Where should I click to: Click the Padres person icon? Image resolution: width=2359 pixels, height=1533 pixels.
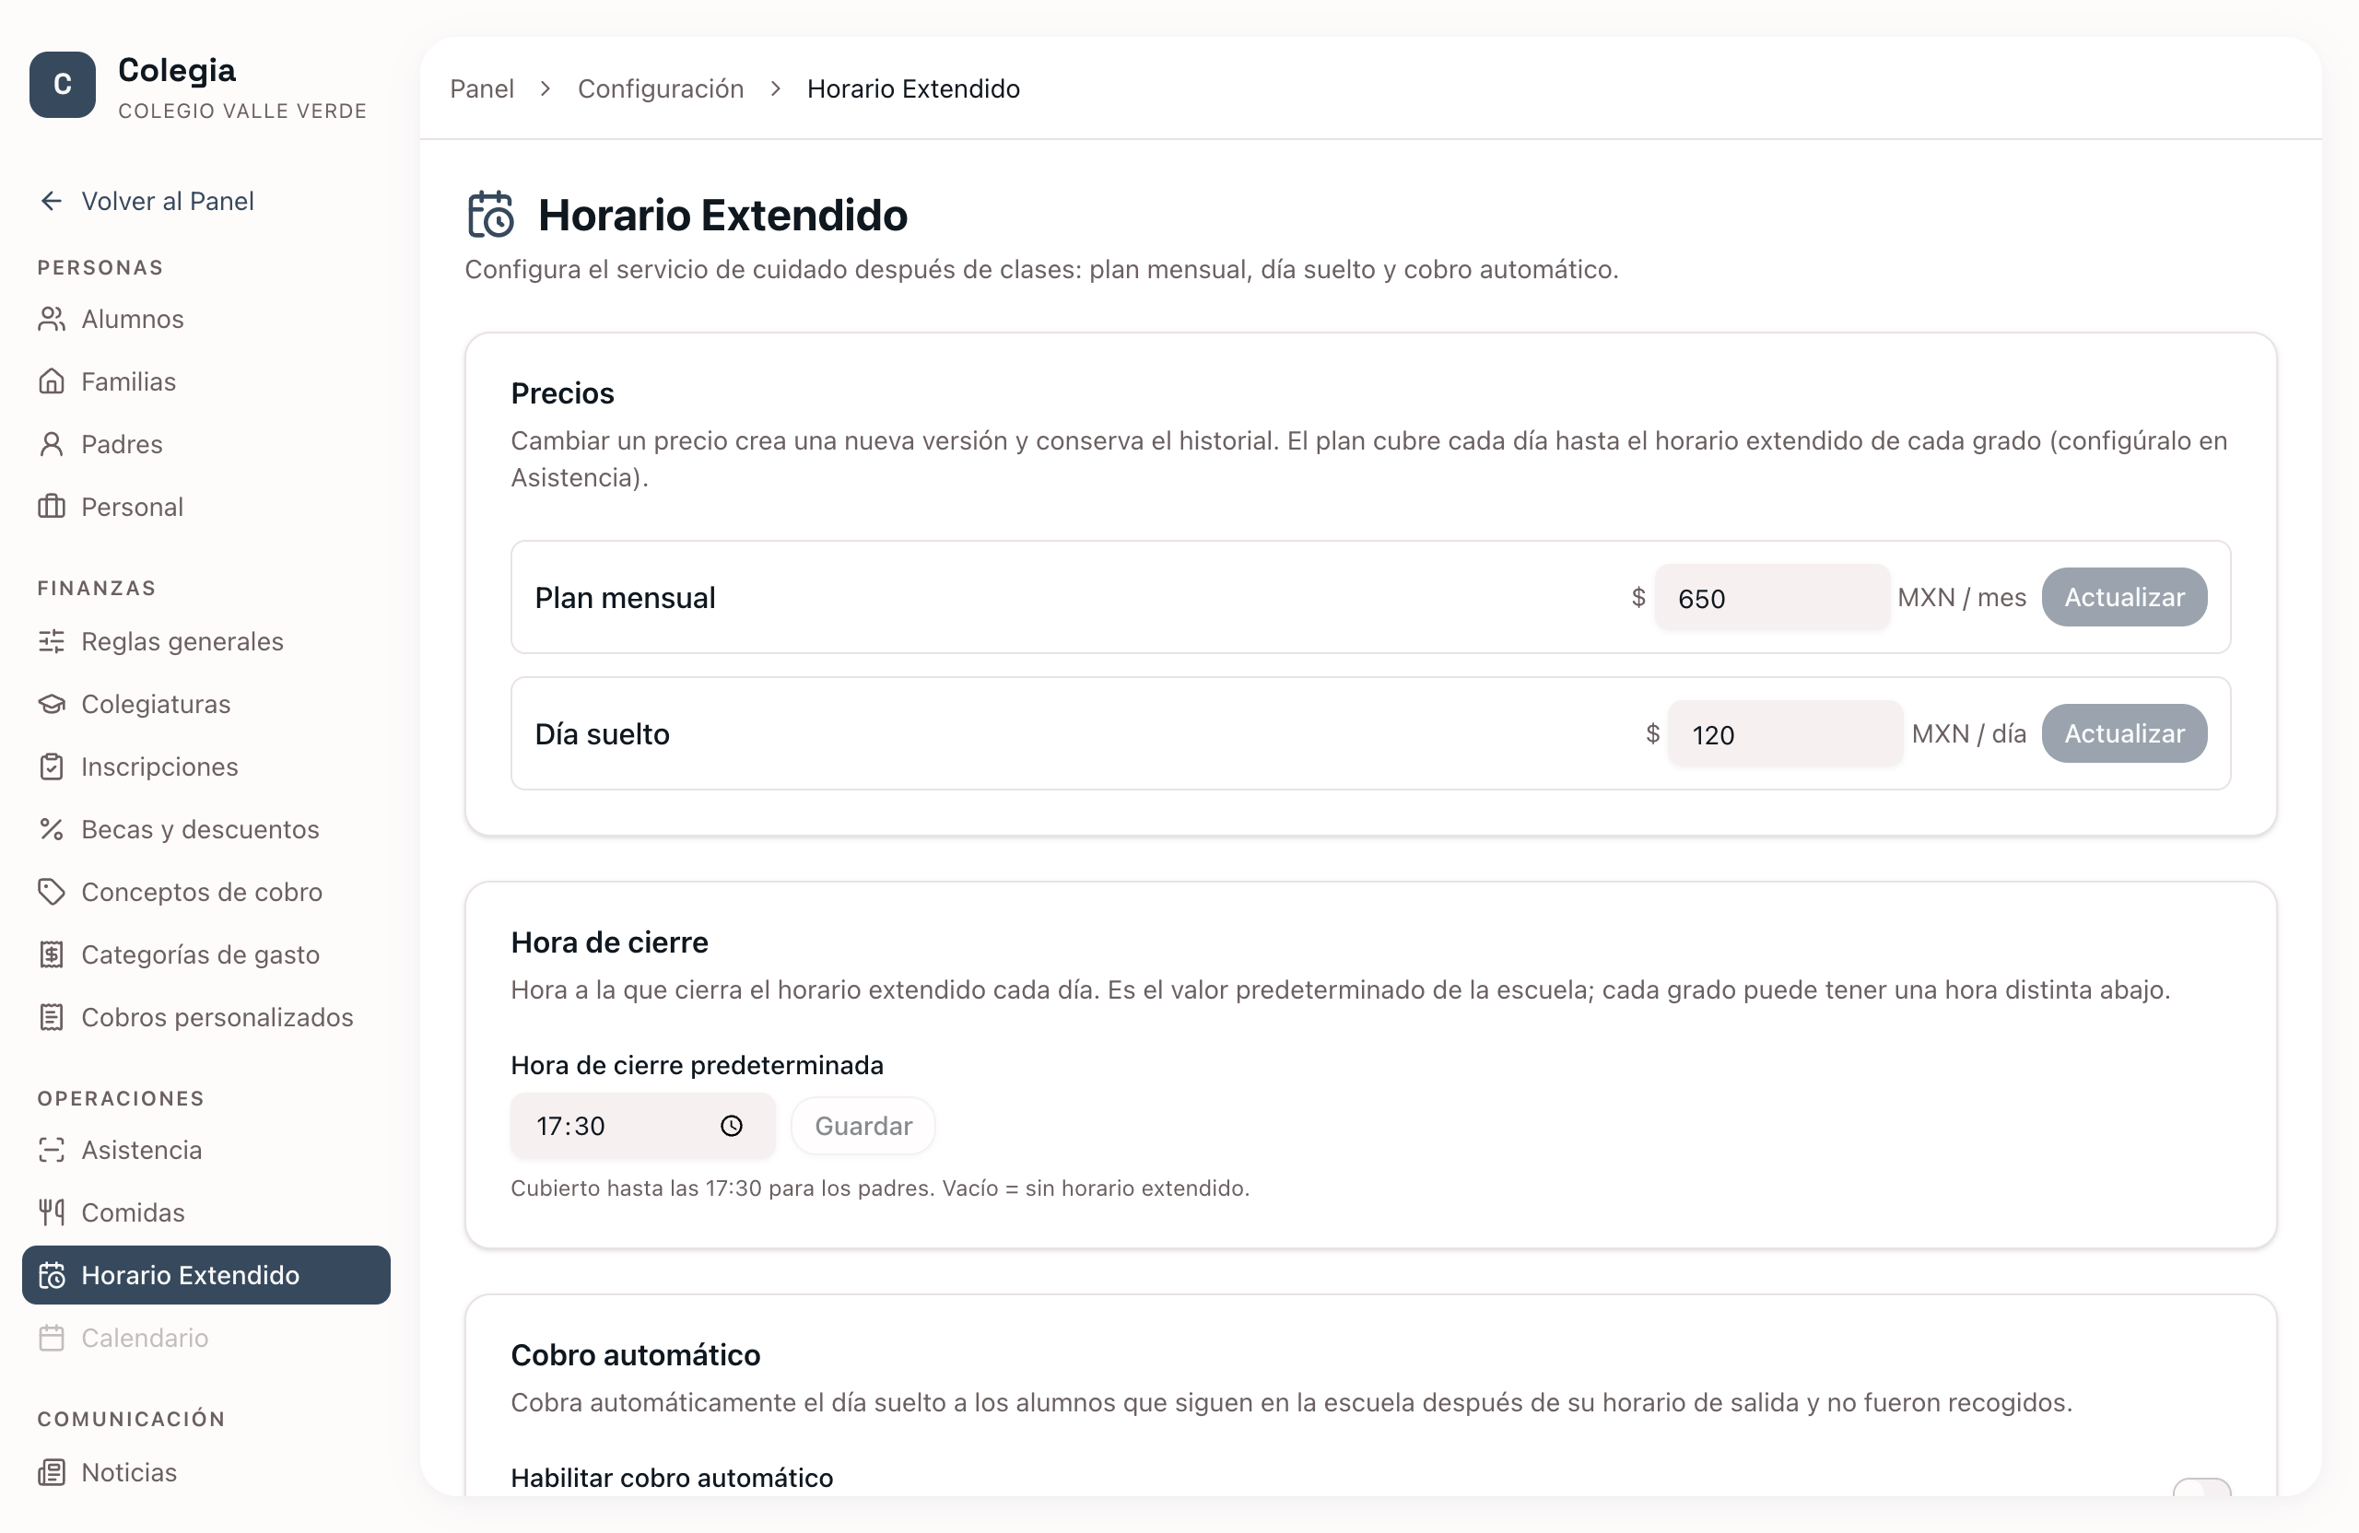[52, 444]
